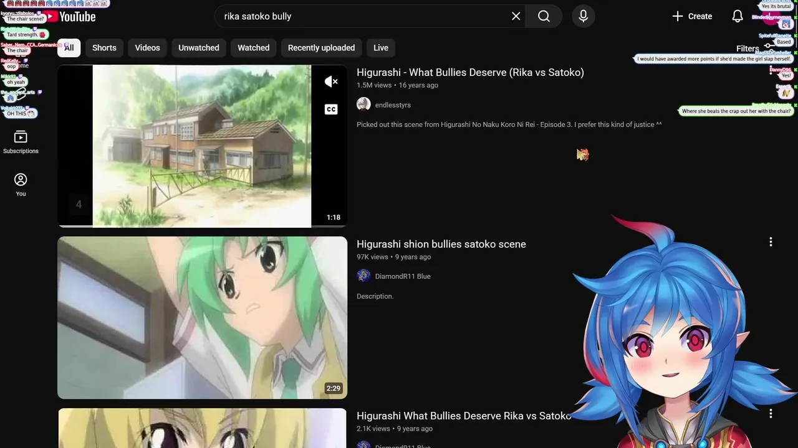Select the Shorts filter chip
Viewport: 798px width, 448px height.
tap(104, 48)
